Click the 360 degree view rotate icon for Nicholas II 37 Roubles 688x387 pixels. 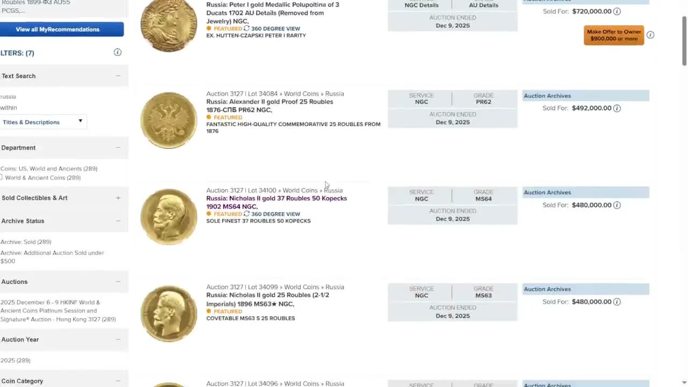[x=247, y=213]
